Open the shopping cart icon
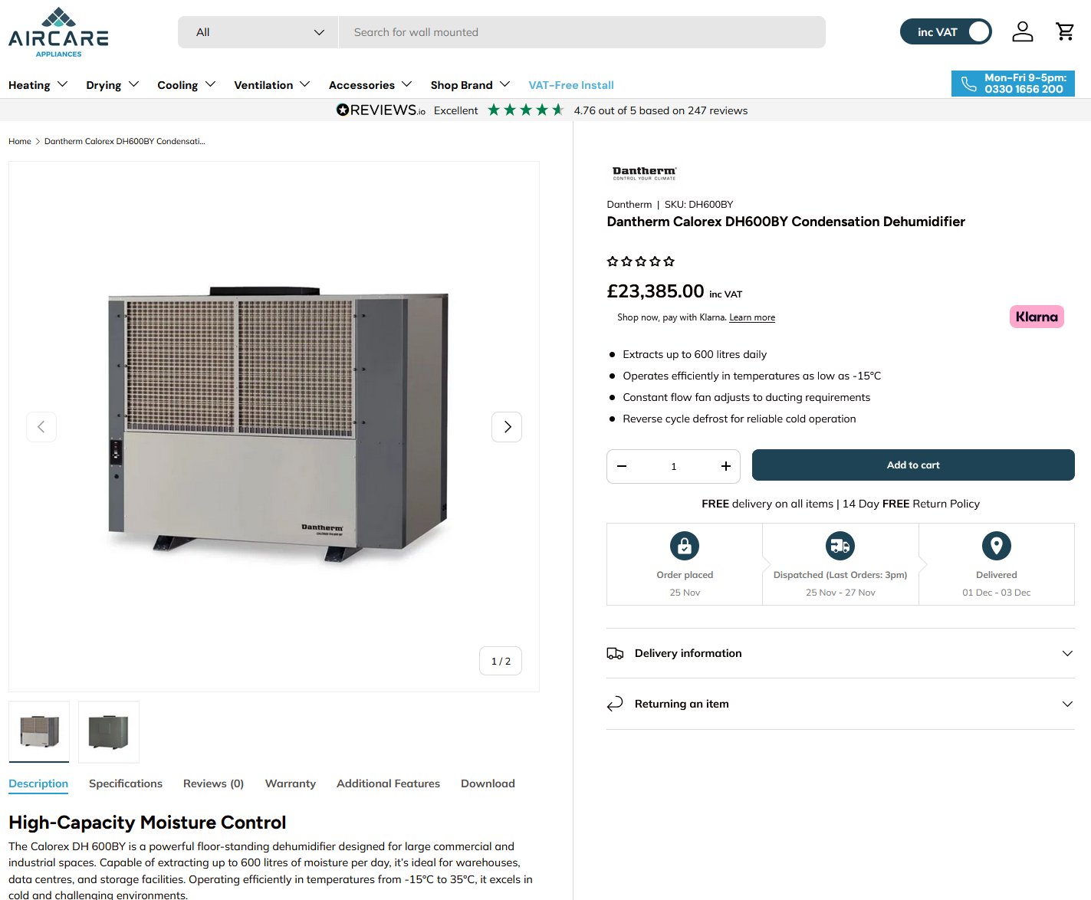The height and width of the screenshot is (900, 1091). (x=1064, y=31)
